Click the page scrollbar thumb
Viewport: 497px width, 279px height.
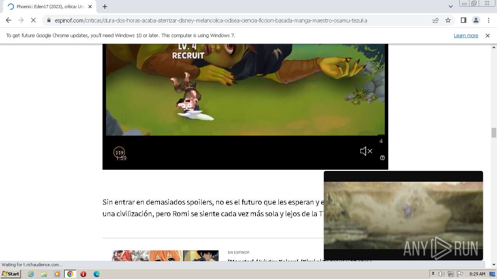[x=494, y=133]
